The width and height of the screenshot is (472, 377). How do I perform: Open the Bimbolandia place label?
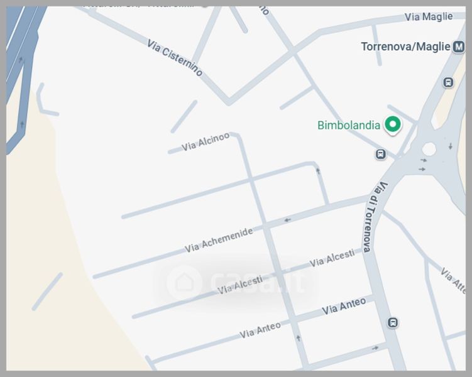(349, 125)
